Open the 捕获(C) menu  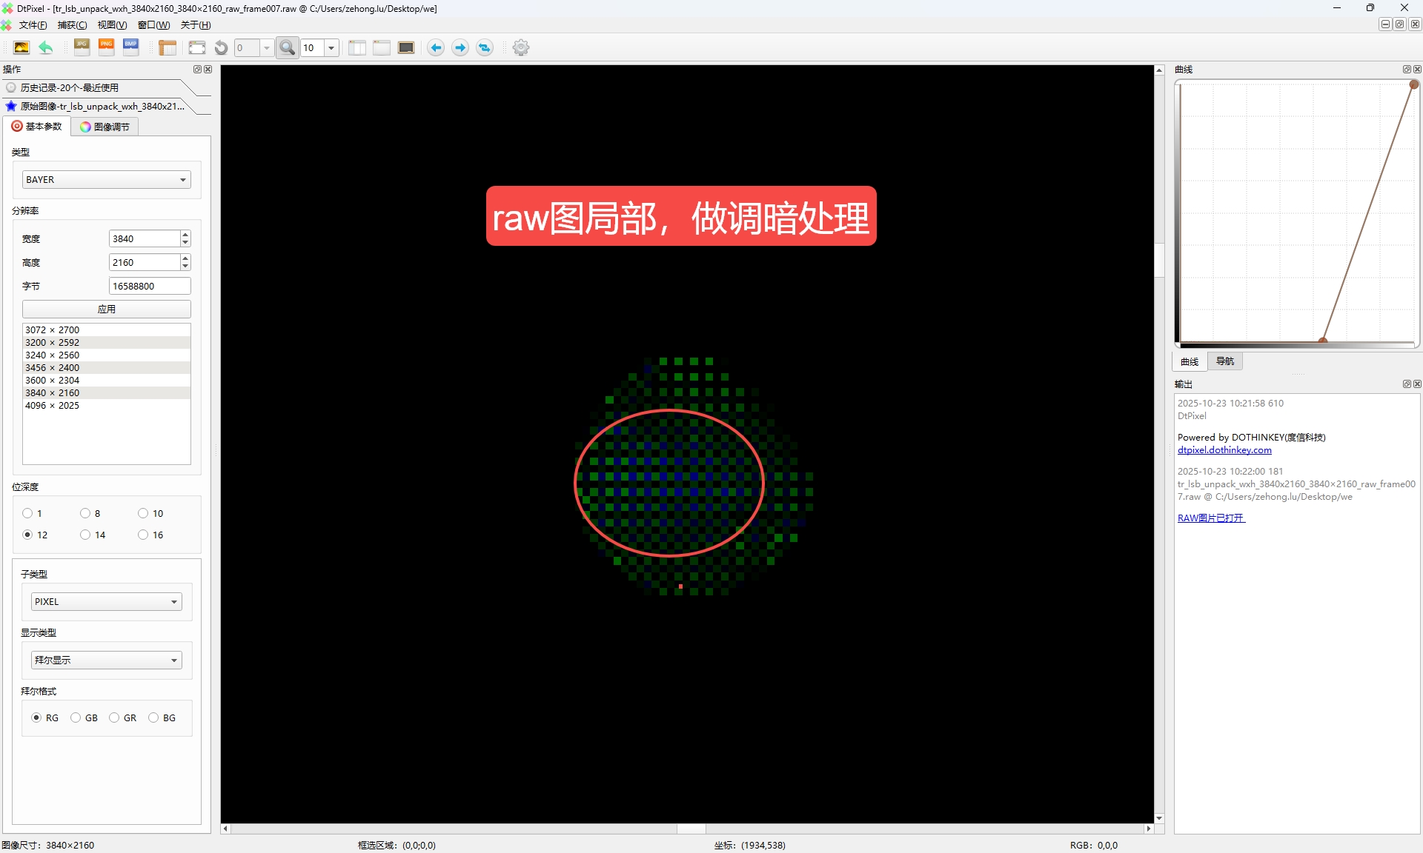click(72, 25)
